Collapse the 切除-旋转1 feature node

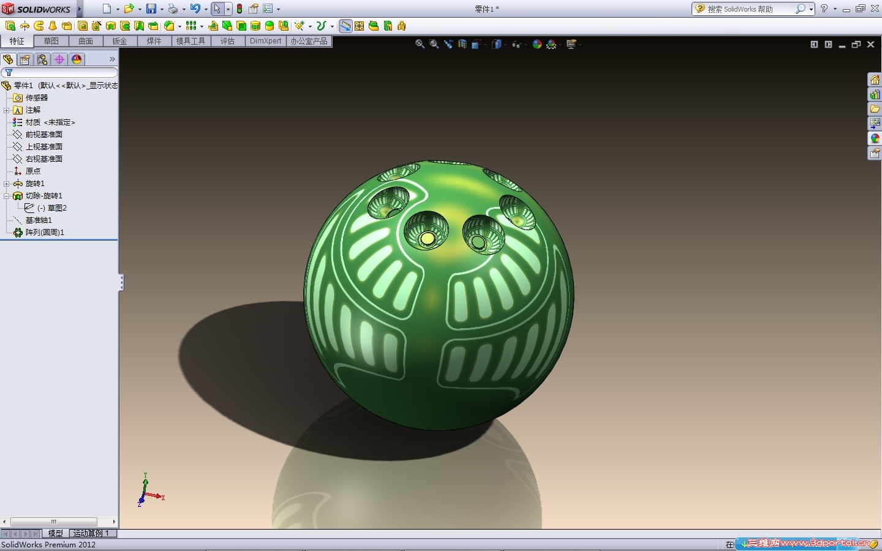(x=6, y=196)
